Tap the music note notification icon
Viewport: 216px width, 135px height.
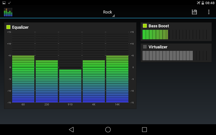click(x=9, y=3)
